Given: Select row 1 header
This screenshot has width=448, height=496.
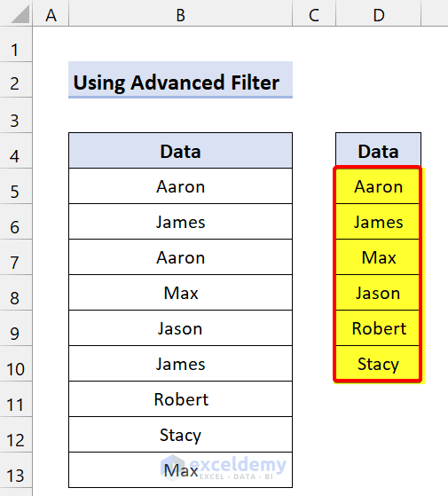Looking at the screenshot, I should coord(16,44).
